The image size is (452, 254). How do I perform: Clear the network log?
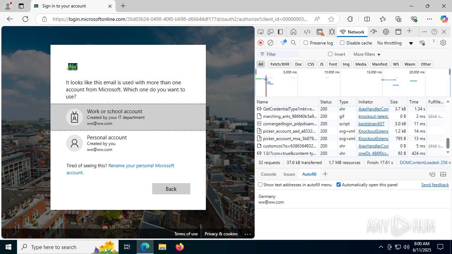point(270,43)
